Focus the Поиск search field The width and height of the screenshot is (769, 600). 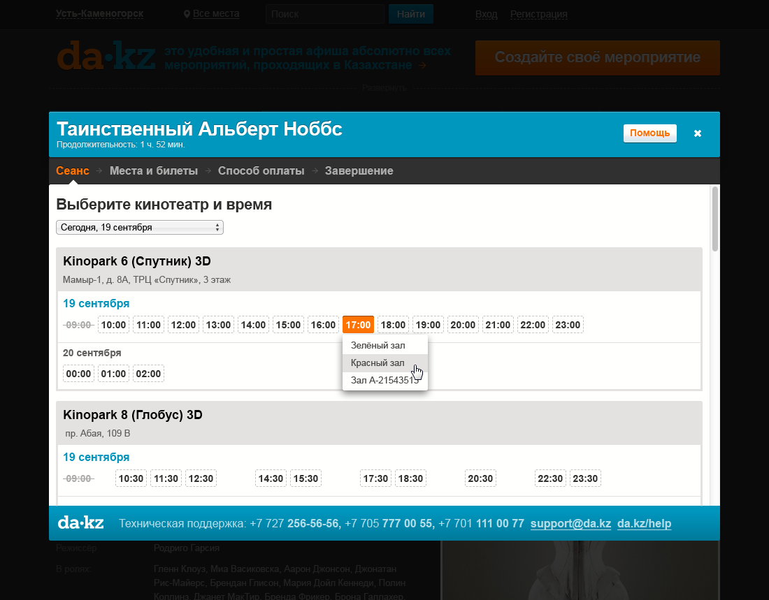click(x=324, y=14)
